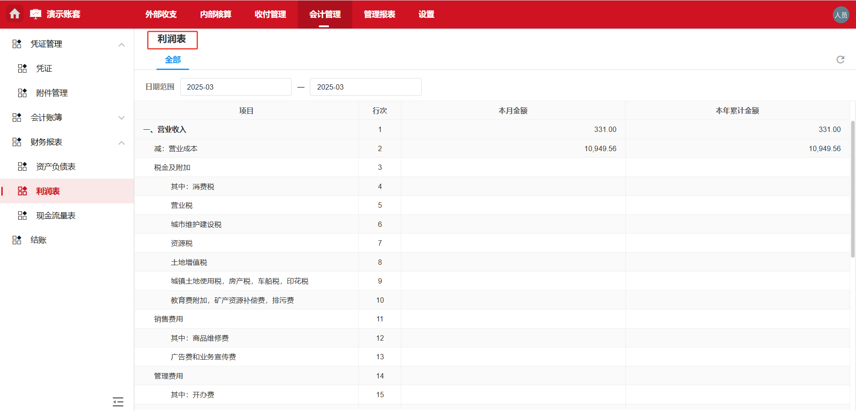Click the end date range field
This screenshot has height=411, width=856.
pos(365,87)
